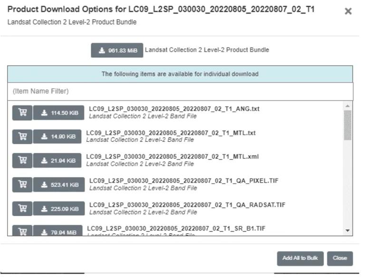Download the full 961.83 MiB product bundle
Screen dimensions: 365x277
tap(117, 50)
